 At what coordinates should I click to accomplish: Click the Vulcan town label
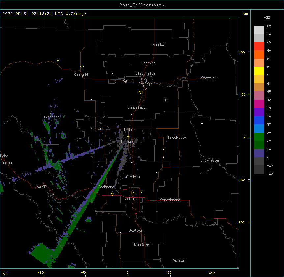(x=179, y=261)
